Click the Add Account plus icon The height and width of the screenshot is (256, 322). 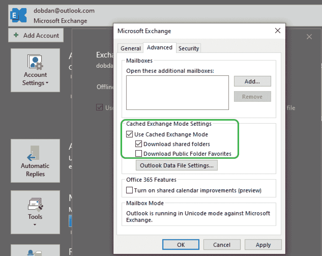tap(16, 35)
